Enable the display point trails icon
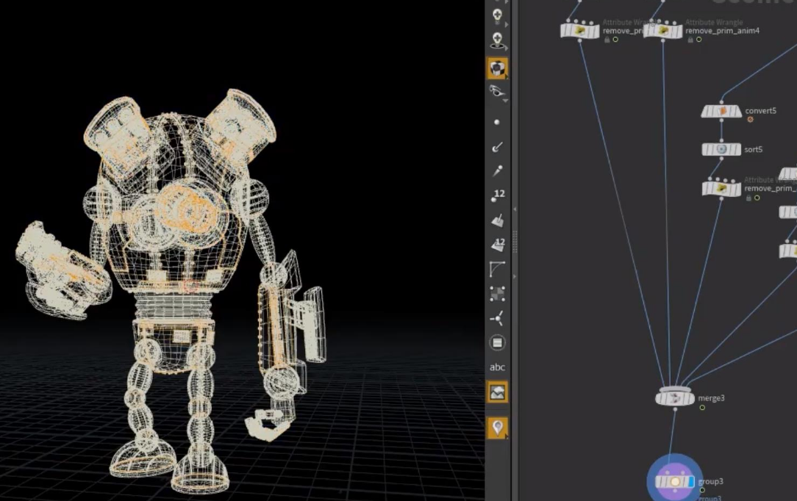 pos(498,171)
